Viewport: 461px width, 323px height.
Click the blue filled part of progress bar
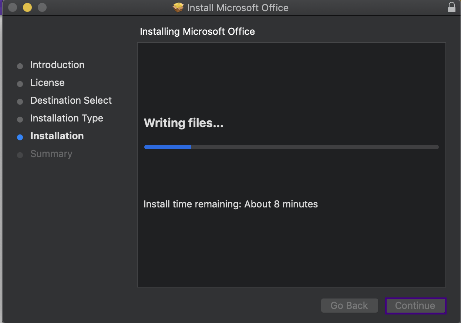tap(168, 147)
